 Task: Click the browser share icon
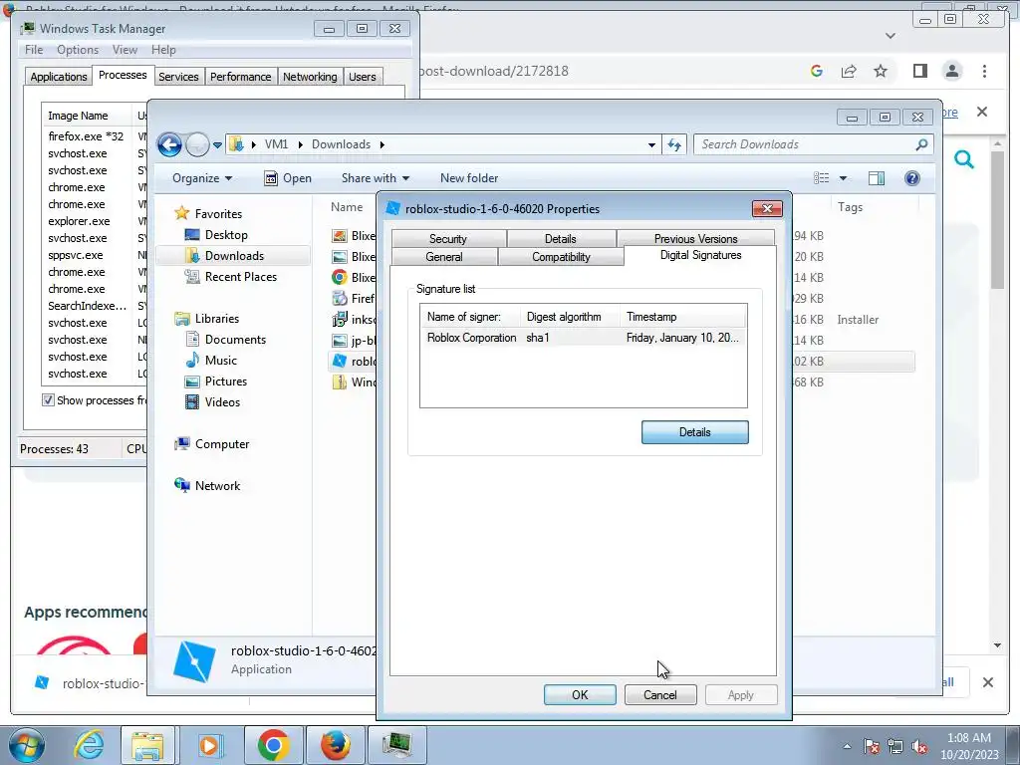(x=849, y=71)
